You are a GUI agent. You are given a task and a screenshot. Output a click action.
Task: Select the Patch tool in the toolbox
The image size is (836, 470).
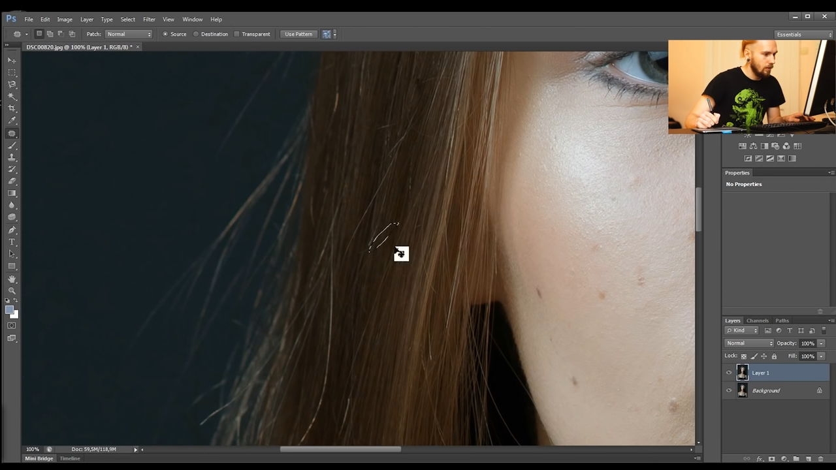click(x=12, y=133)
